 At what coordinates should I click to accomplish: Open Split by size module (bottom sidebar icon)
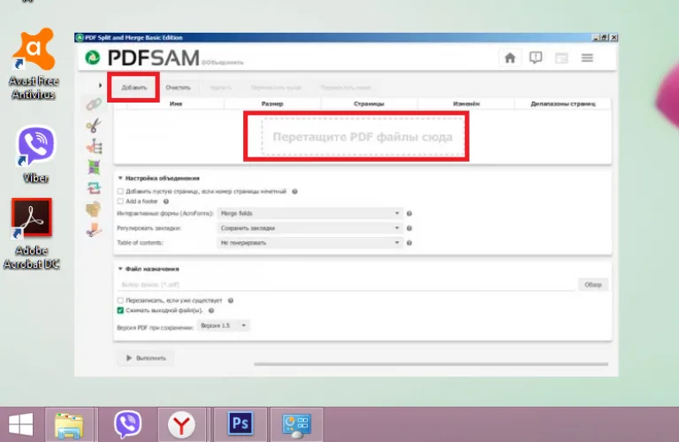pos(94,231)
